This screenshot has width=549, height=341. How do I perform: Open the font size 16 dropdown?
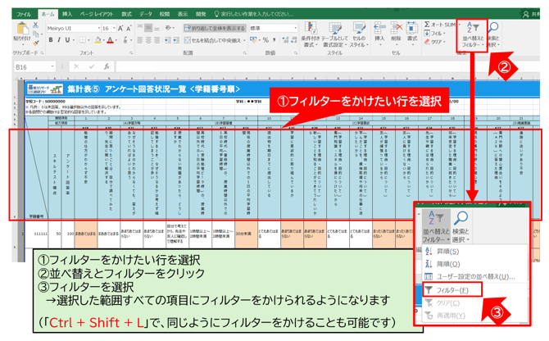pos(115,28)
